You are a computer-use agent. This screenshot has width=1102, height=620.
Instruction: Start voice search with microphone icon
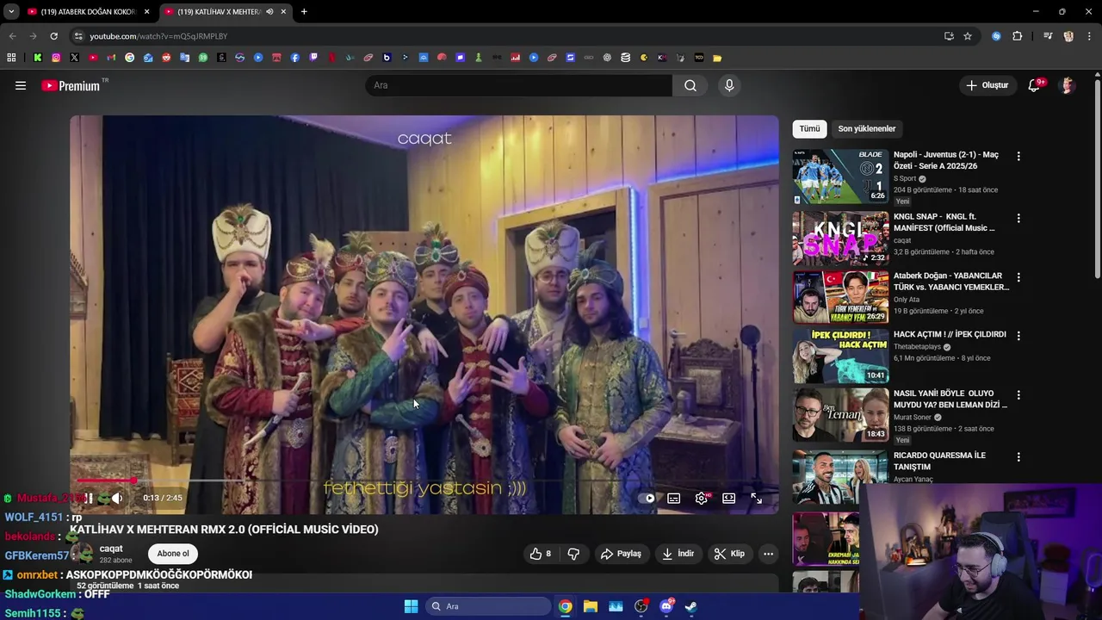[x=729, y=85]
